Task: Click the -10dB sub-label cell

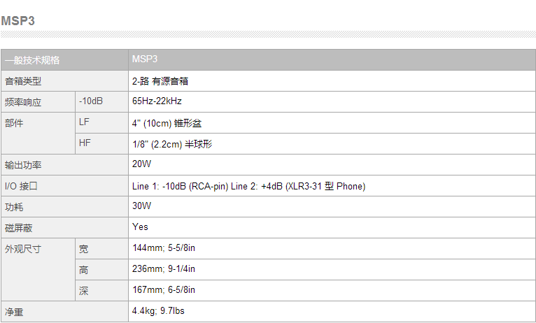Action: (x=102, y=102)
